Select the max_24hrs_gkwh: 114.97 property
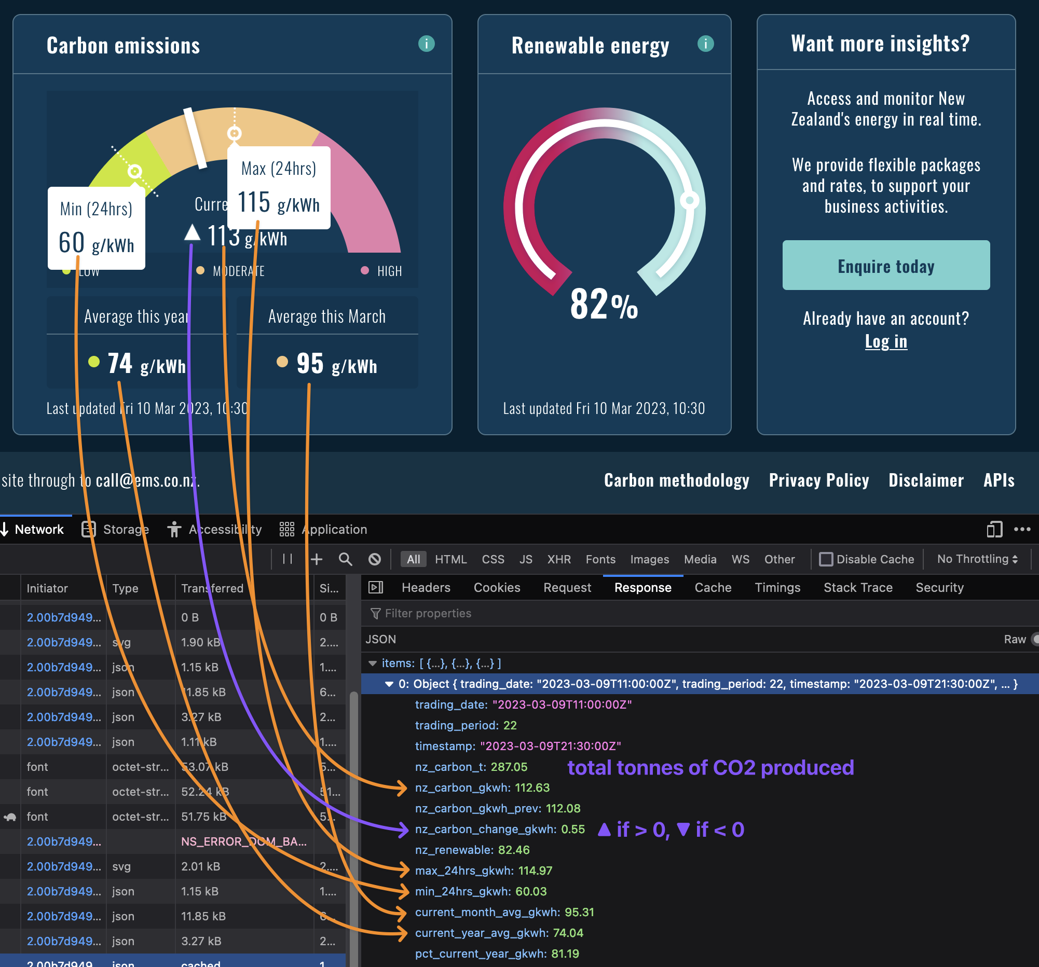 point(484,871)
